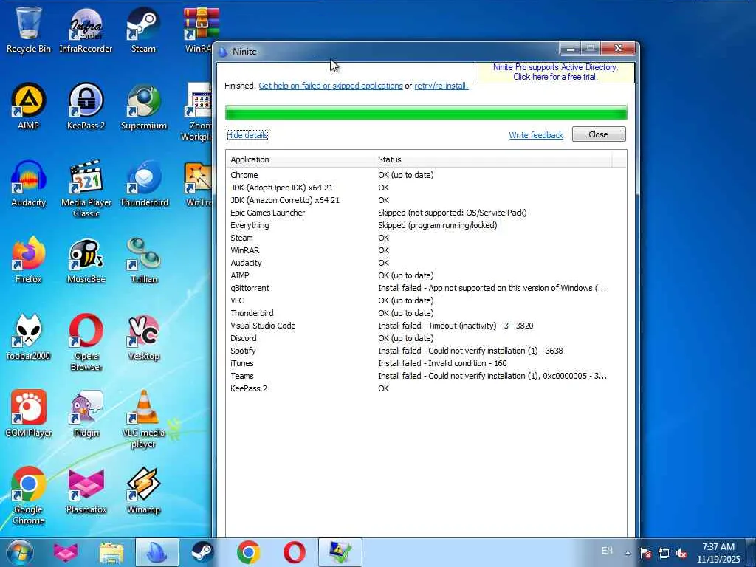Open Get help on failed applications link
756x567 pixels.
pyautogui.click(x=330, y=86)
